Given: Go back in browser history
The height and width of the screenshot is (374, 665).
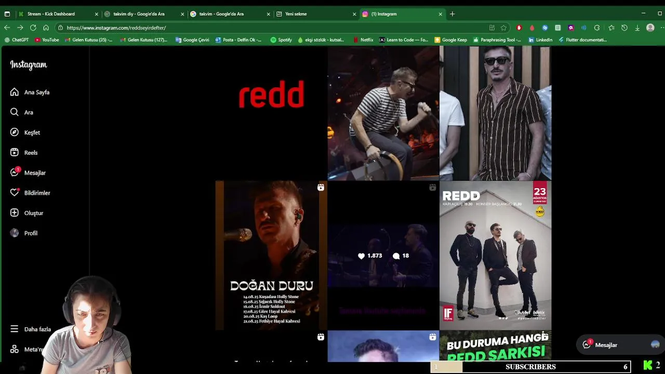Looking at the screenshot, I should point(7,28).
